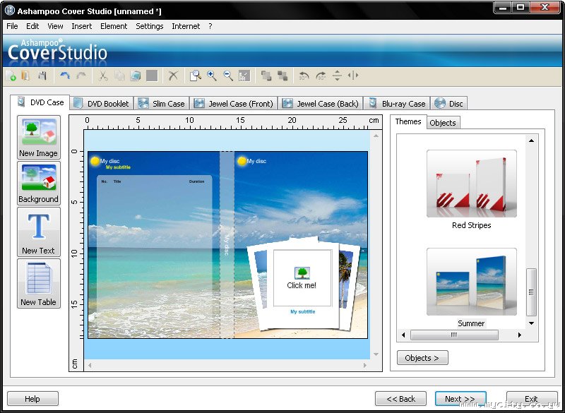
Task: Click the Zoom In magnifier icon
Action: (x=212, y=76)
